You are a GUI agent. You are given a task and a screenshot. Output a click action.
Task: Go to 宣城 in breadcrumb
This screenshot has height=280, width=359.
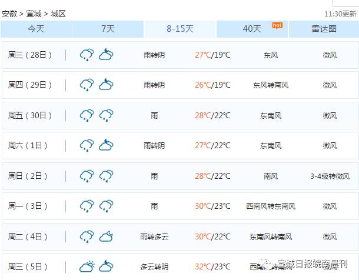[34, 14]
